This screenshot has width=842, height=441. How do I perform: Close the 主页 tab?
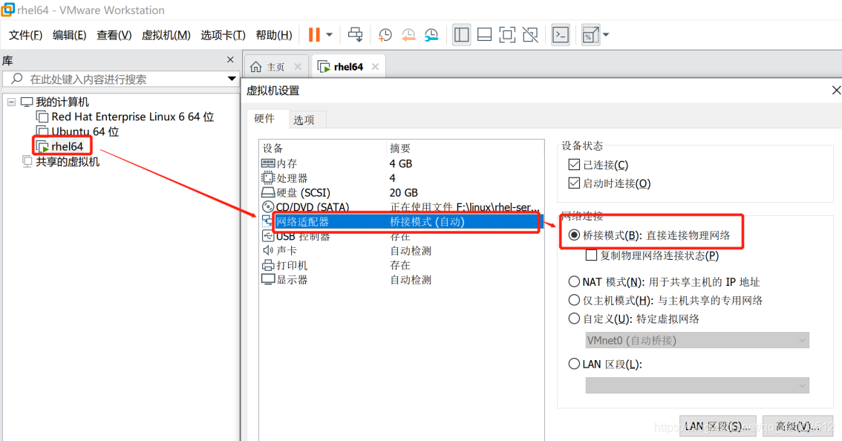click(x=298, y=67)
